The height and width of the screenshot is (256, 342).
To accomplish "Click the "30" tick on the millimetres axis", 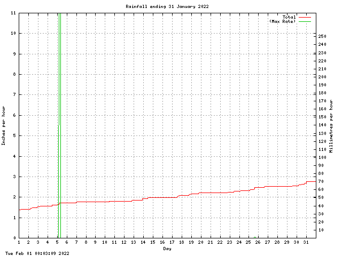I will (321, 214).
